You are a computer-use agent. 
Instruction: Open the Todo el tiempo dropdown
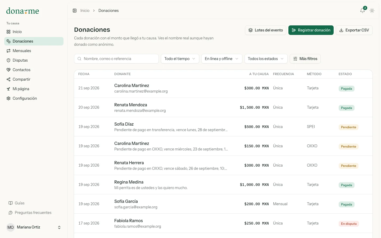(180, 59)
